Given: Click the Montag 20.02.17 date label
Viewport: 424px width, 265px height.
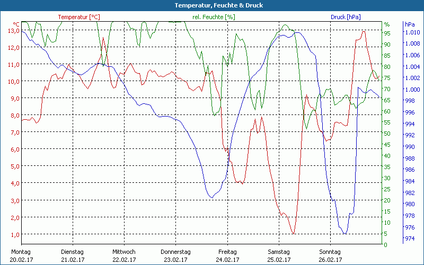Looking at the screenshot, I should click(21, 255).
